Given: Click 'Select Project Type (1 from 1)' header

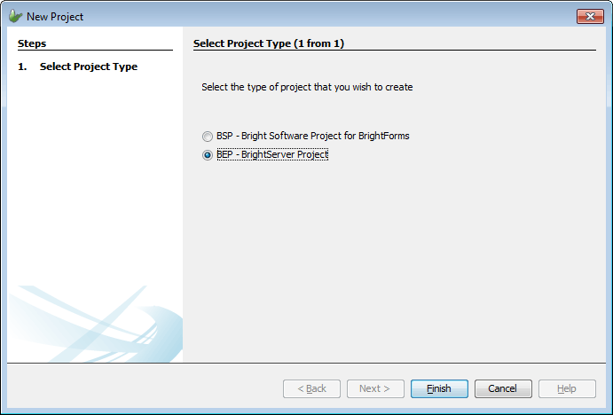Looking at the screenshot, I should (x=280, y=43).
